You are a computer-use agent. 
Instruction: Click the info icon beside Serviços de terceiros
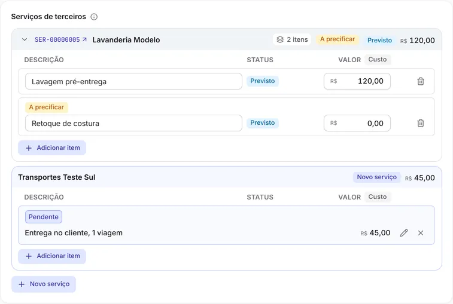(94, 17)
